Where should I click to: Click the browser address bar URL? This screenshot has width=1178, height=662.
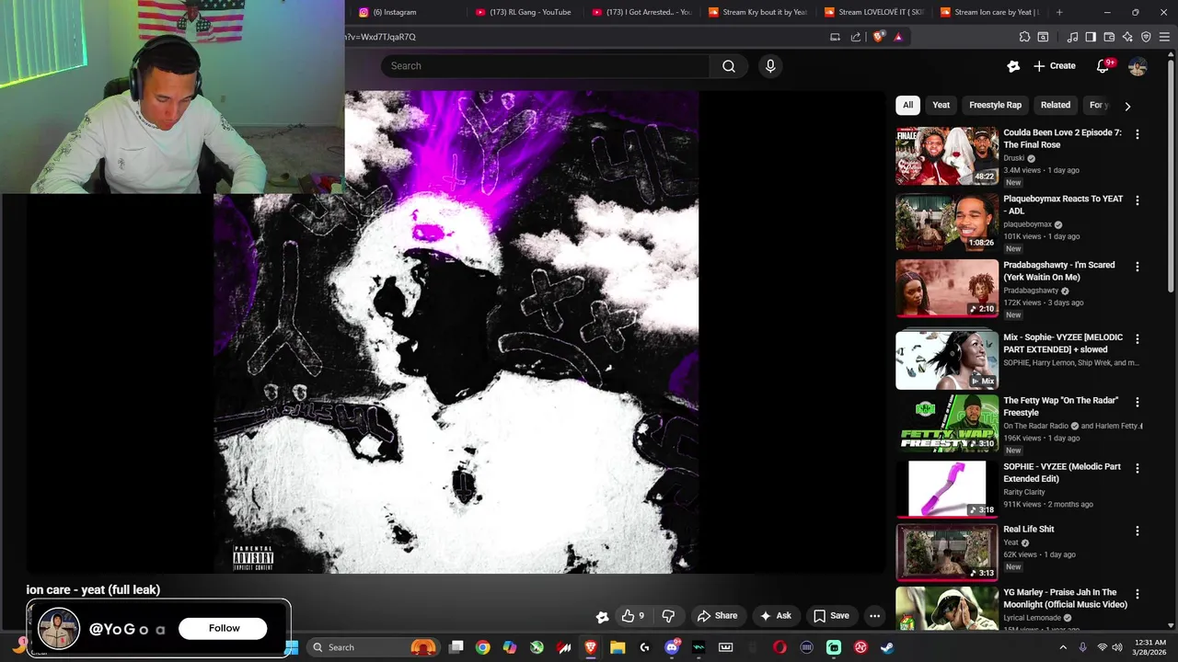380,37
